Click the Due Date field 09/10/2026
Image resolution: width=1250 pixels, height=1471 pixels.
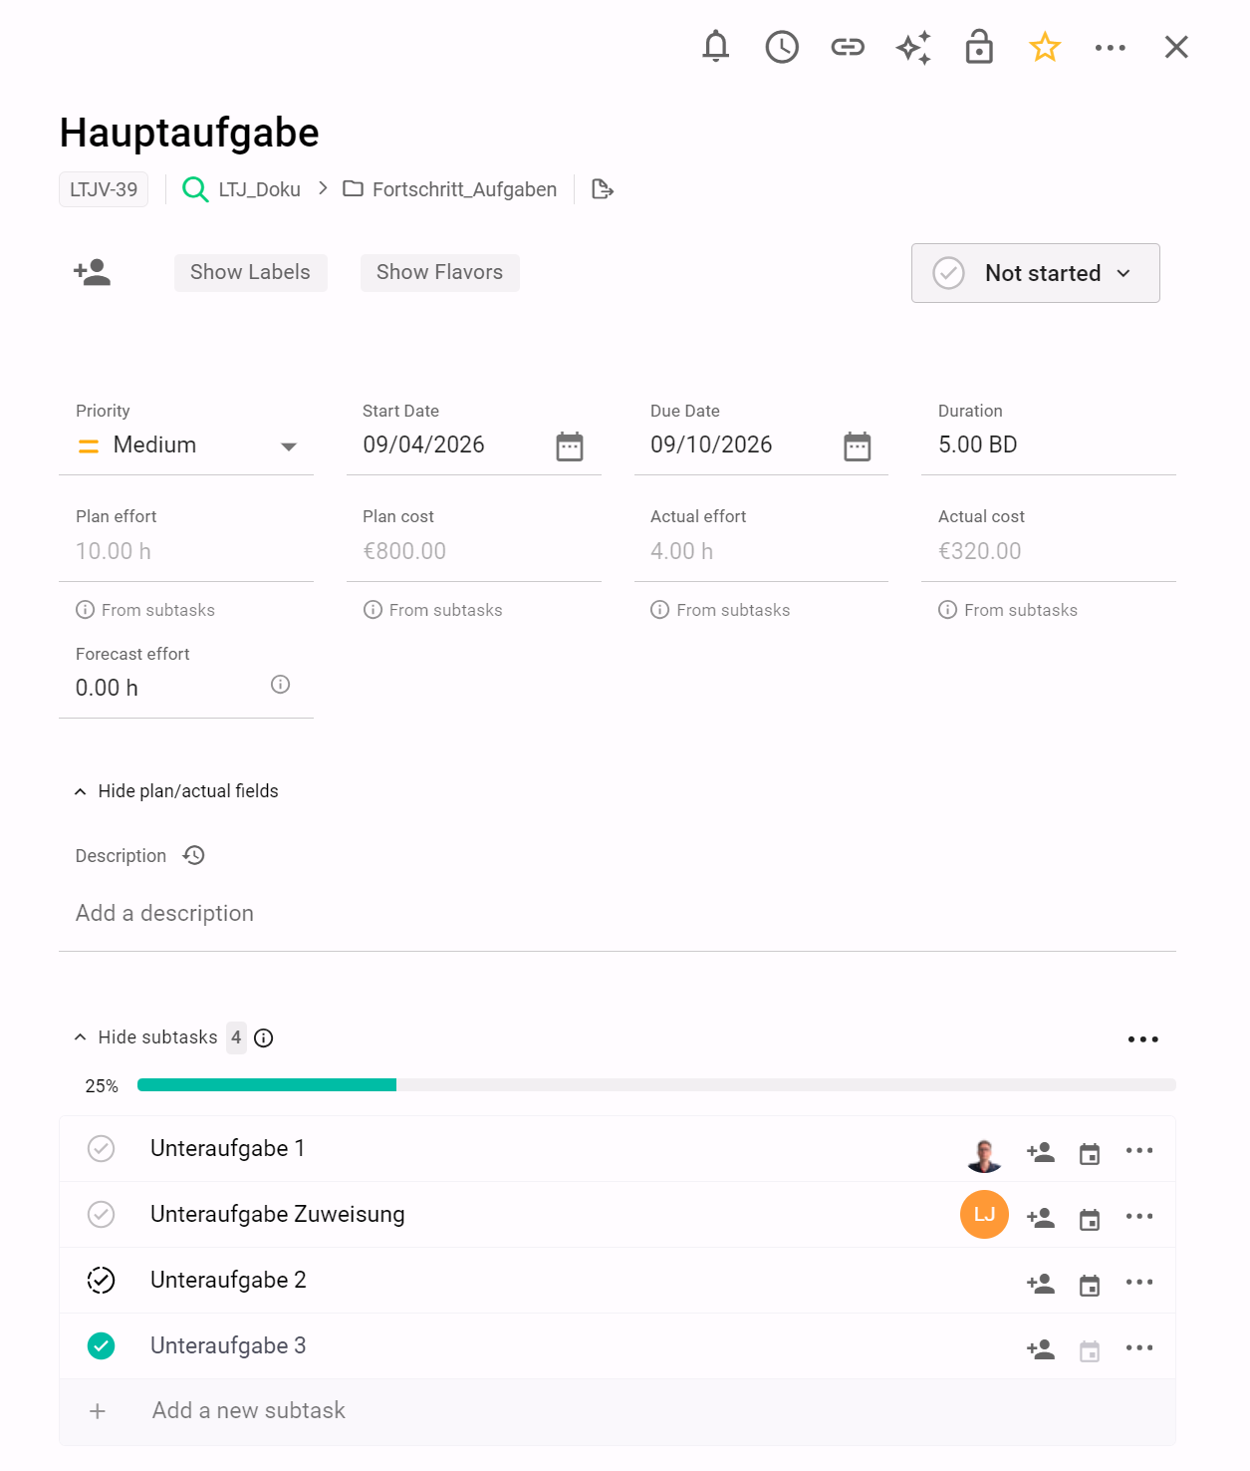[x=711, y=444]
